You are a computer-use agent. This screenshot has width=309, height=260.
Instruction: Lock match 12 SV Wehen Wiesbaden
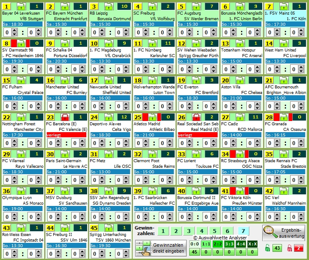(x=197, y=43)
